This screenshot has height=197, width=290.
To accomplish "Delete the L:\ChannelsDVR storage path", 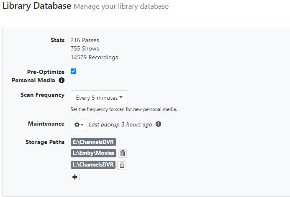I will pyautogui.click(x=122, y=165).
